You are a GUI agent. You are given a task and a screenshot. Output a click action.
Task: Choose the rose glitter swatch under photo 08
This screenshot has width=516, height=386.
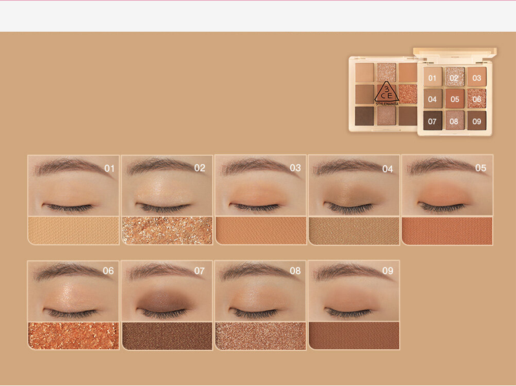coord(260,336)
